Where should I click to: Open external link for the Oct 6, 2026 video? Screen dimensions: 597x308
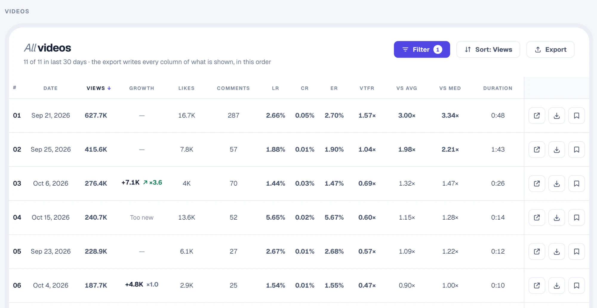click(537, 184)
